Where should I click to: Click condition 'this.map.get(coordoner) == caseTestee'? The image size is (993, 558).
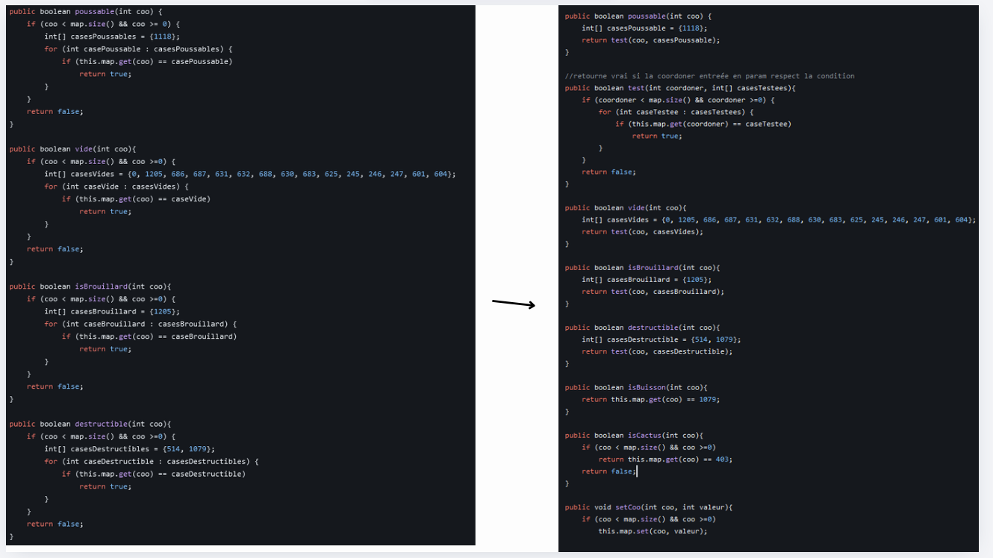coord(709,124)
